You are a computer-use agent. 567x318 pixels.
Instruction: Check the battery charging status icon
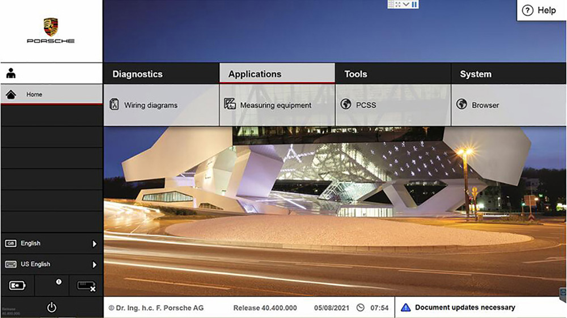[x=18, y=286]
